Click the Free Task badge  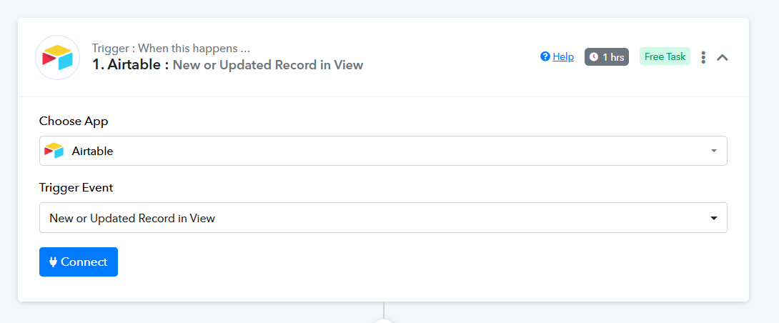(x=665, y=56)
